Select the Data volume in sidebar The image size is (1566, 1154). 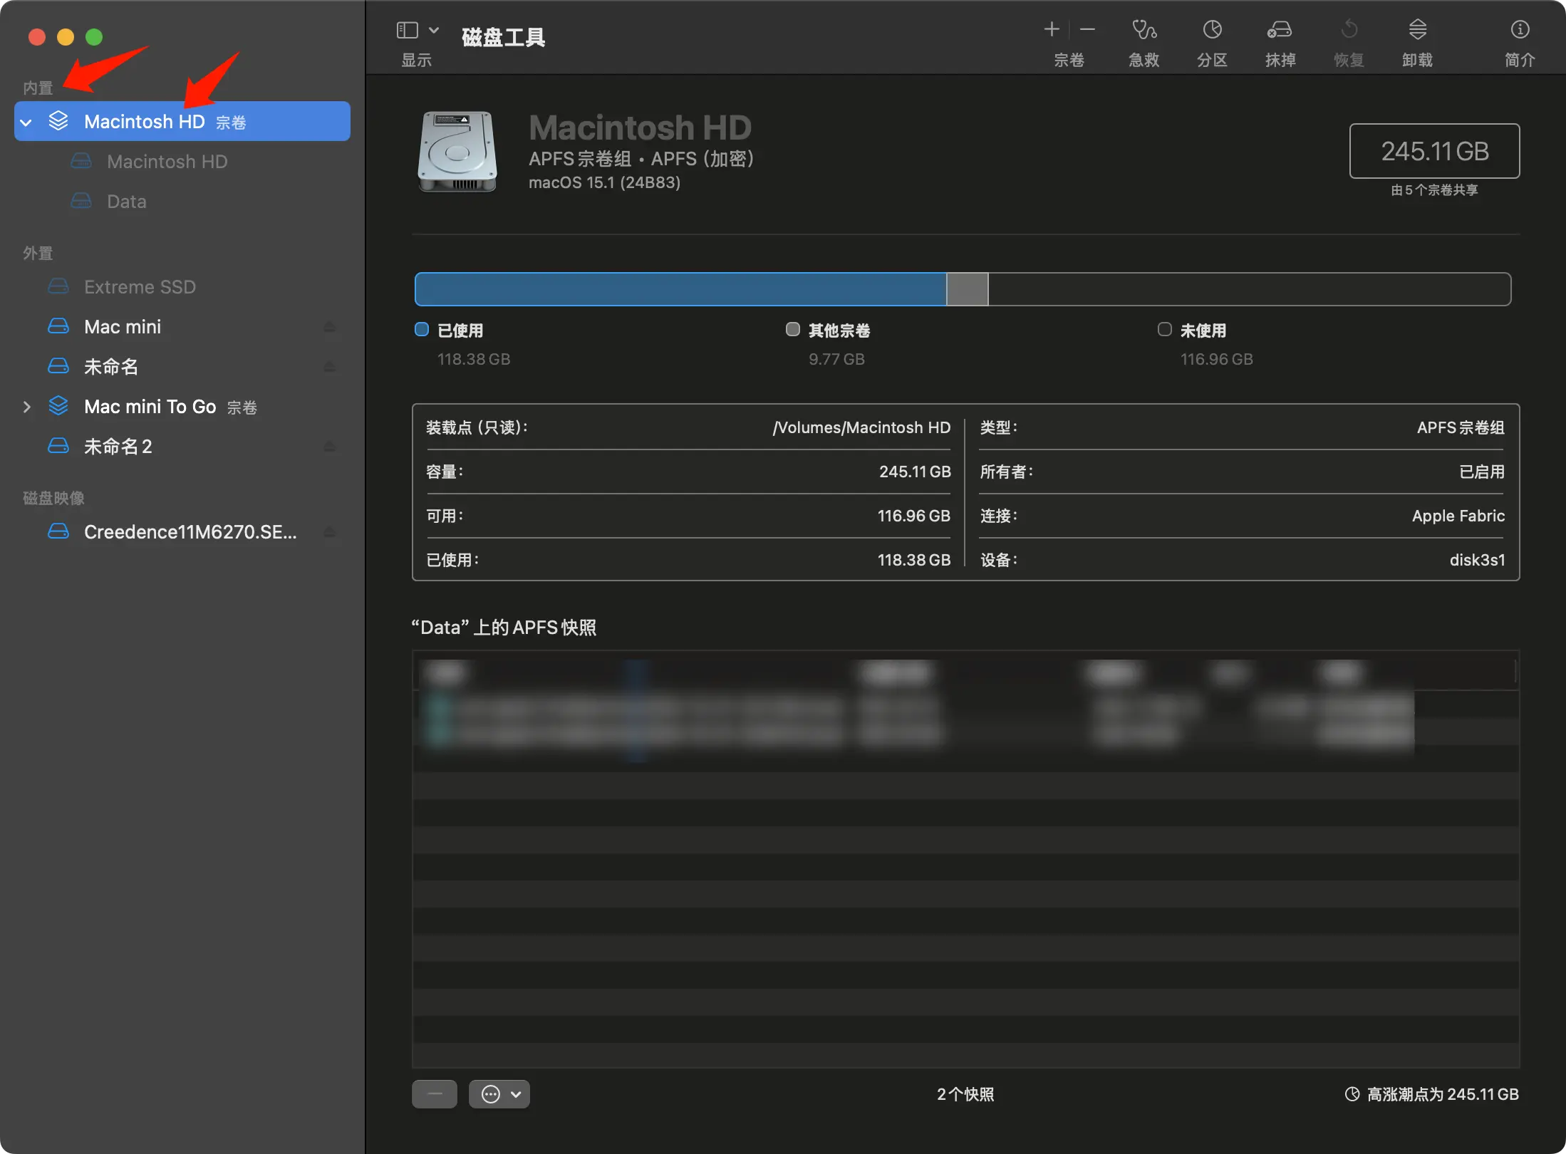tap(126, 202)
